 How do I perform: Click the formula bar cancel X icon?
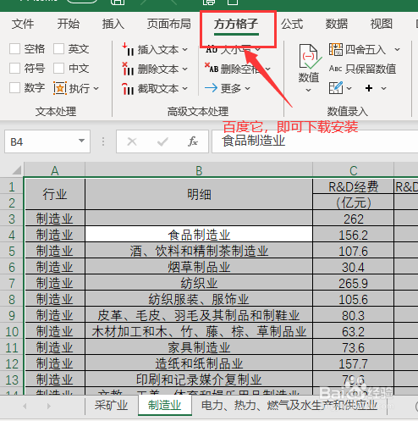(132, 141)
